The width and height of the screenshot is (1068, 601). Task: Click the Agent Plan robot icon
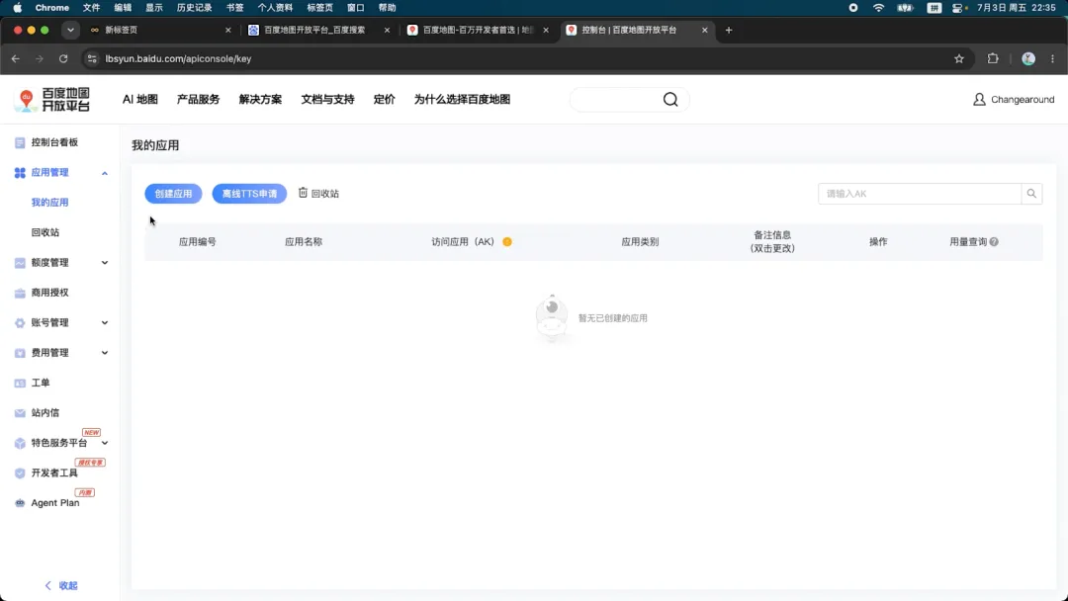[20, 503]
